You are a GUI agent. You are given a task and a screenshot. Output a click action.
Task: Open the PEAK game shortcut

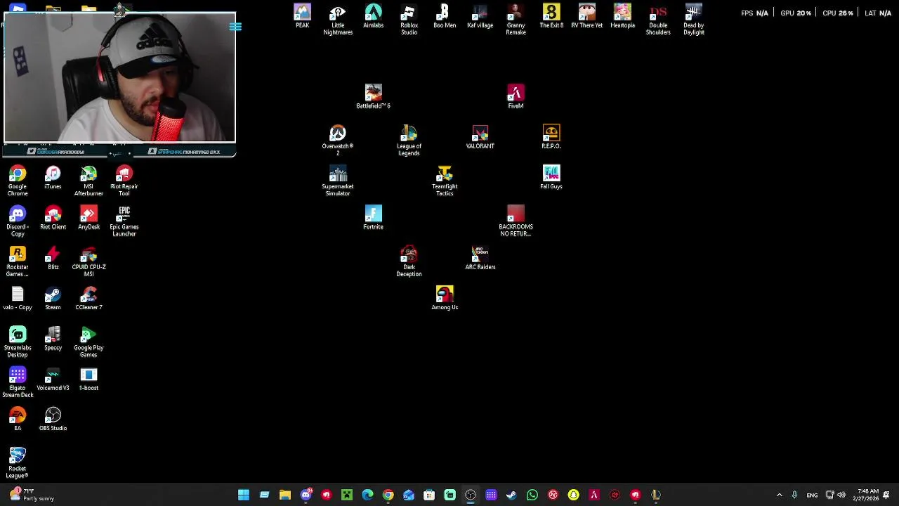(302, 16)
